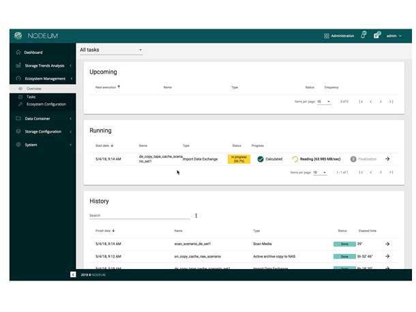Go to next page in Upcoming pagination
The width and height of the screenshot is (416, 312).
tap(381, 102)
